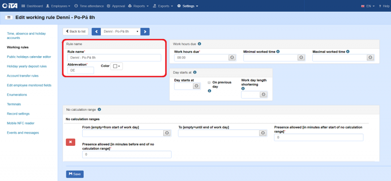This screenshot has width=391, height=181.
Task: Open the clock picker for Day starts at
Action: (197, 86)
